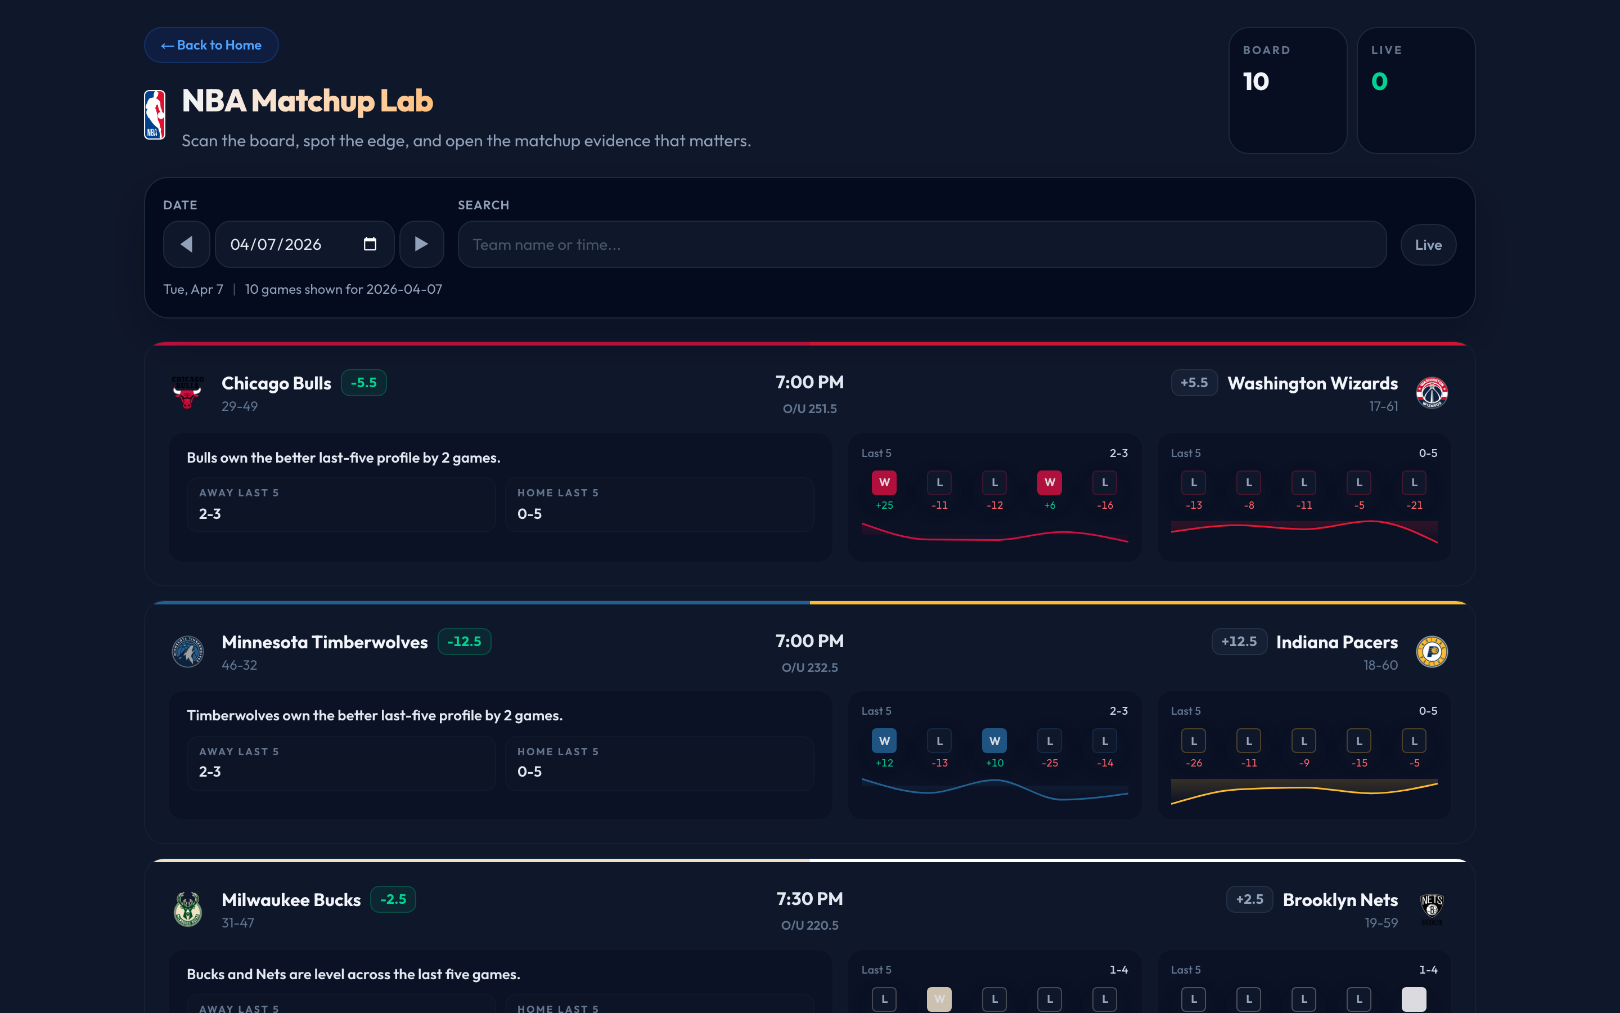Click the NBA logo icon
This screenshot has height=1013, width=1620.
(154, 114)
